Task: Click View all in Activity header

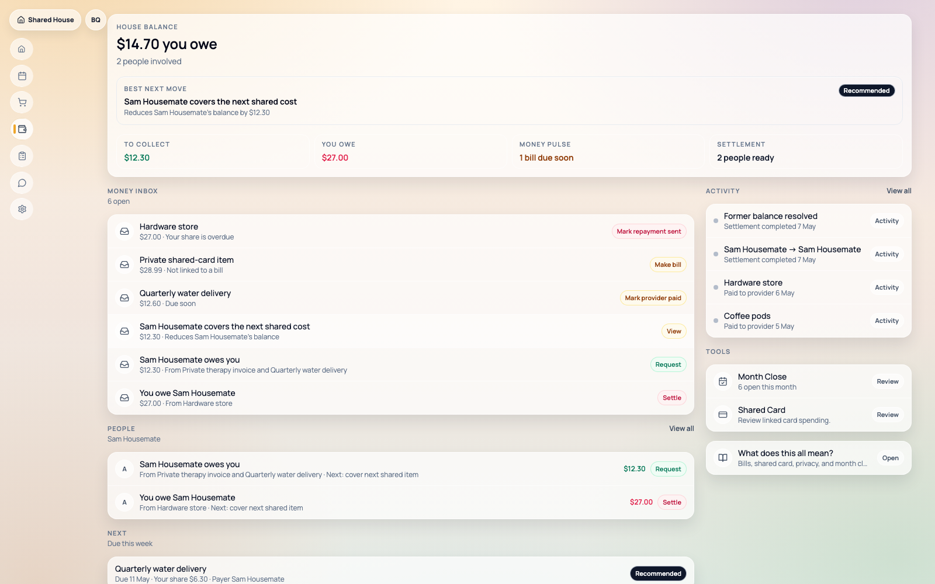Action: (899, 191)
